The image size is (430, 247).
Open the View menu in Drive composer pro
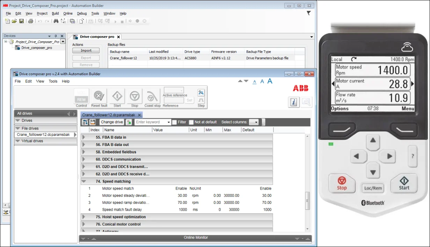coord(40,81)
